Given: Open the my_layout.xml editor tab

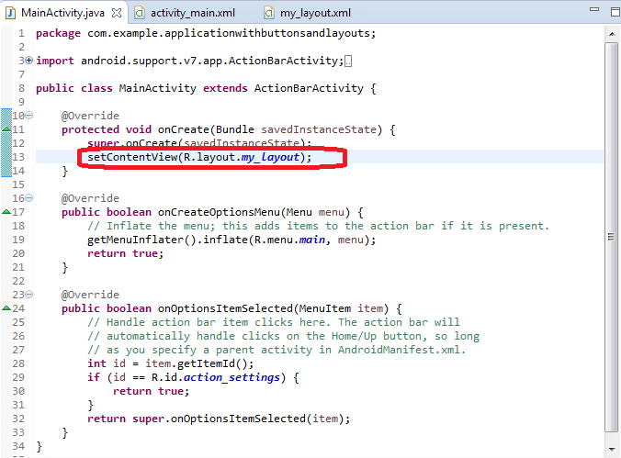Looking at the screenshot, I should (315, 12).
